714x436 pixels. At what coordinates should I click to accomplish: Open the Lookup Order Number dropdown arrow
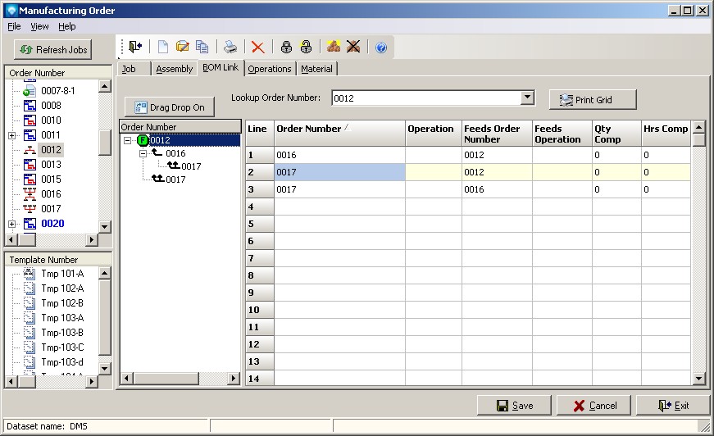(527, 97)
